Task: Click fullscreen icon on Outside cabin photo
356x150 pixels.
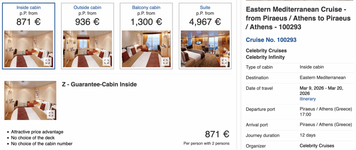Action: (x=106, y=62)
